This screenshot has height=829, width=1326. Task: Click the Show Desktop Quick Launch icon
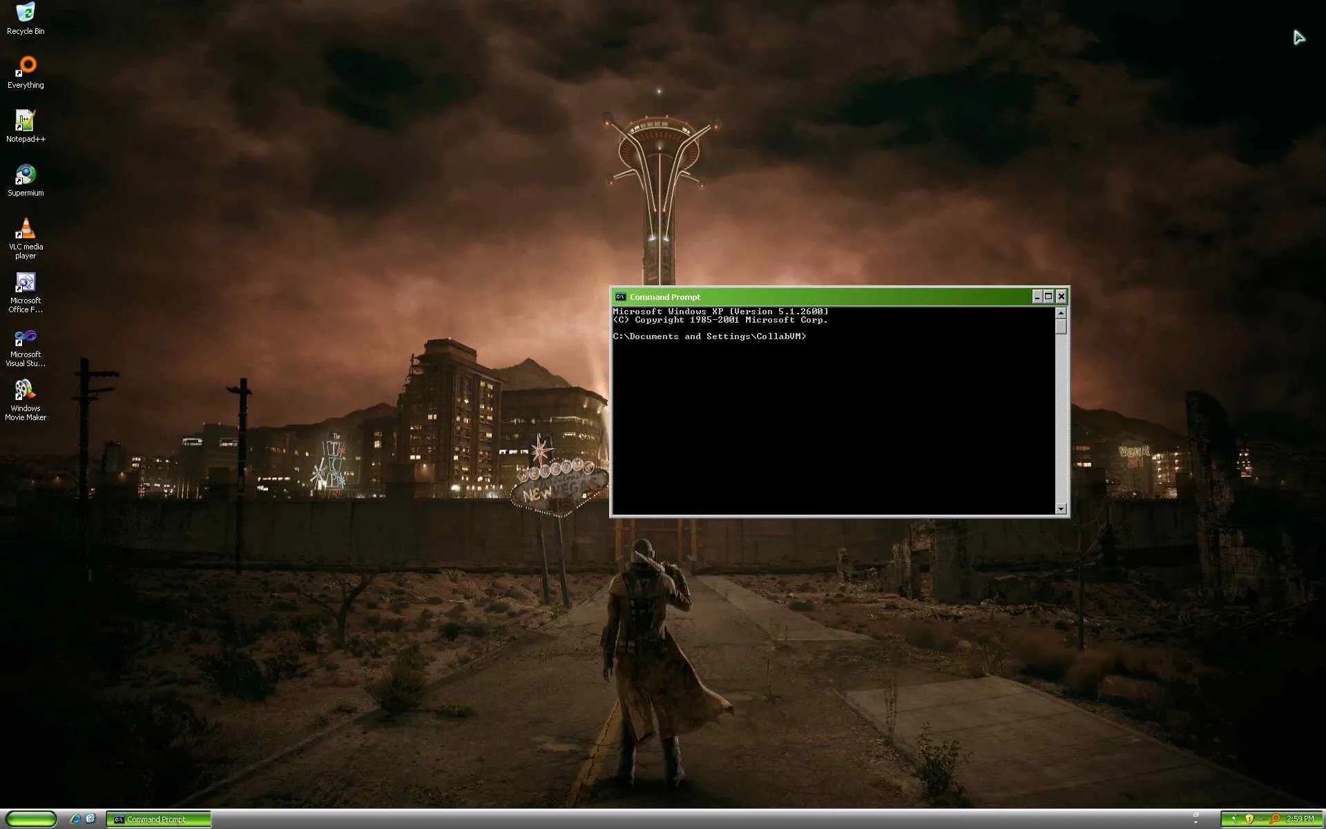click(90, 819)
